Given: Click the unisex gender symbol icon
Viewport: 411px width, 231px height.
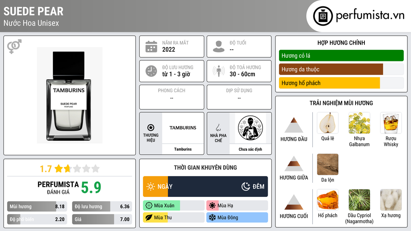Looking at the screenshot, I should pos(14,47).
